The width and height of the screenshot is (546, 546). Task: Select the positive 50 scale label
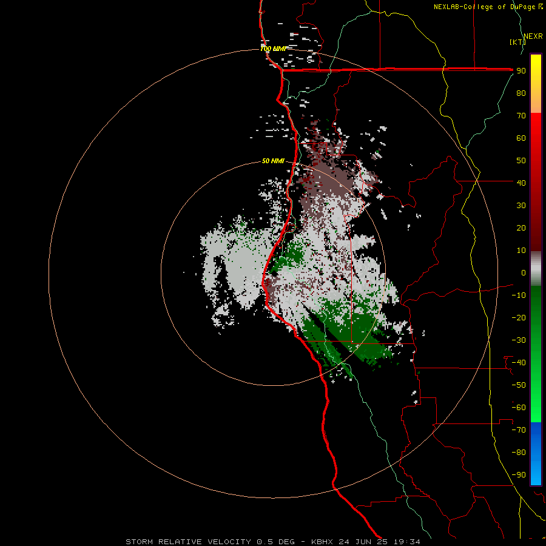pyautogui.click(x=521, y=161)
